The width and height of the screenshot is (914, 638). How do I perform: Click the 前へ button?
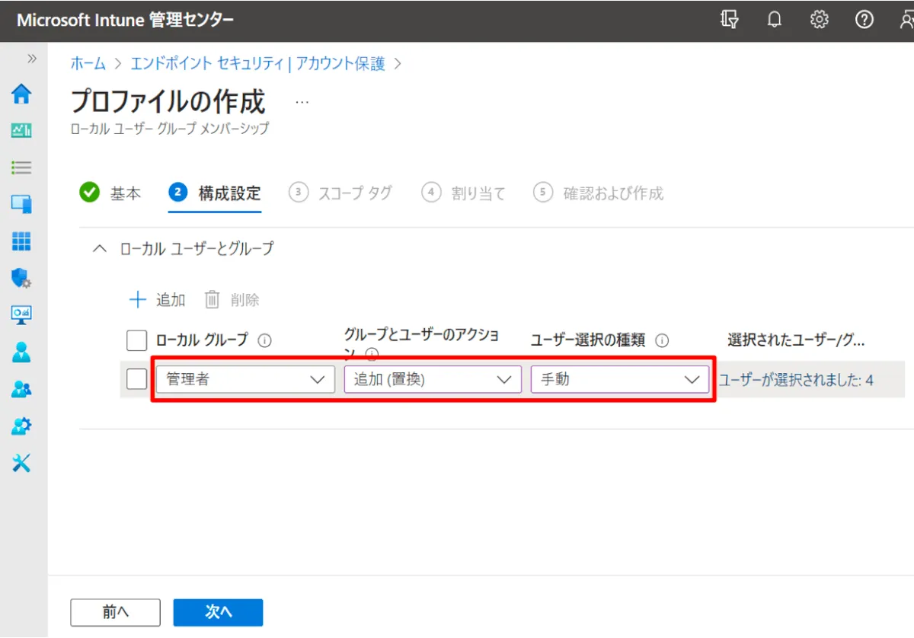[x=115, y=612]
